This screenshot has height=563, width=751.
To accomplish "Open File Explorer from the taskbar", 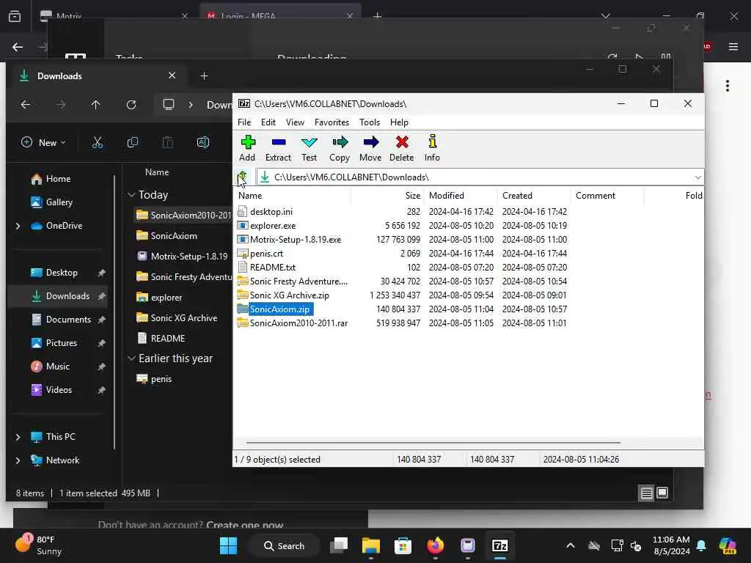I will (370, 545).
